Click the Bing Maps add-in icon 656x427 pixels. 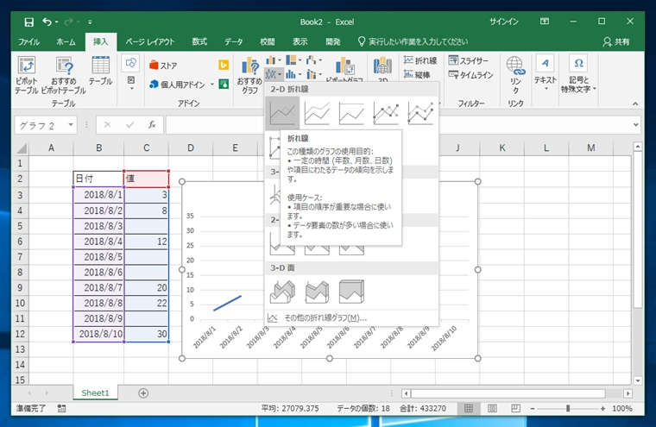[x=224, y=65]
